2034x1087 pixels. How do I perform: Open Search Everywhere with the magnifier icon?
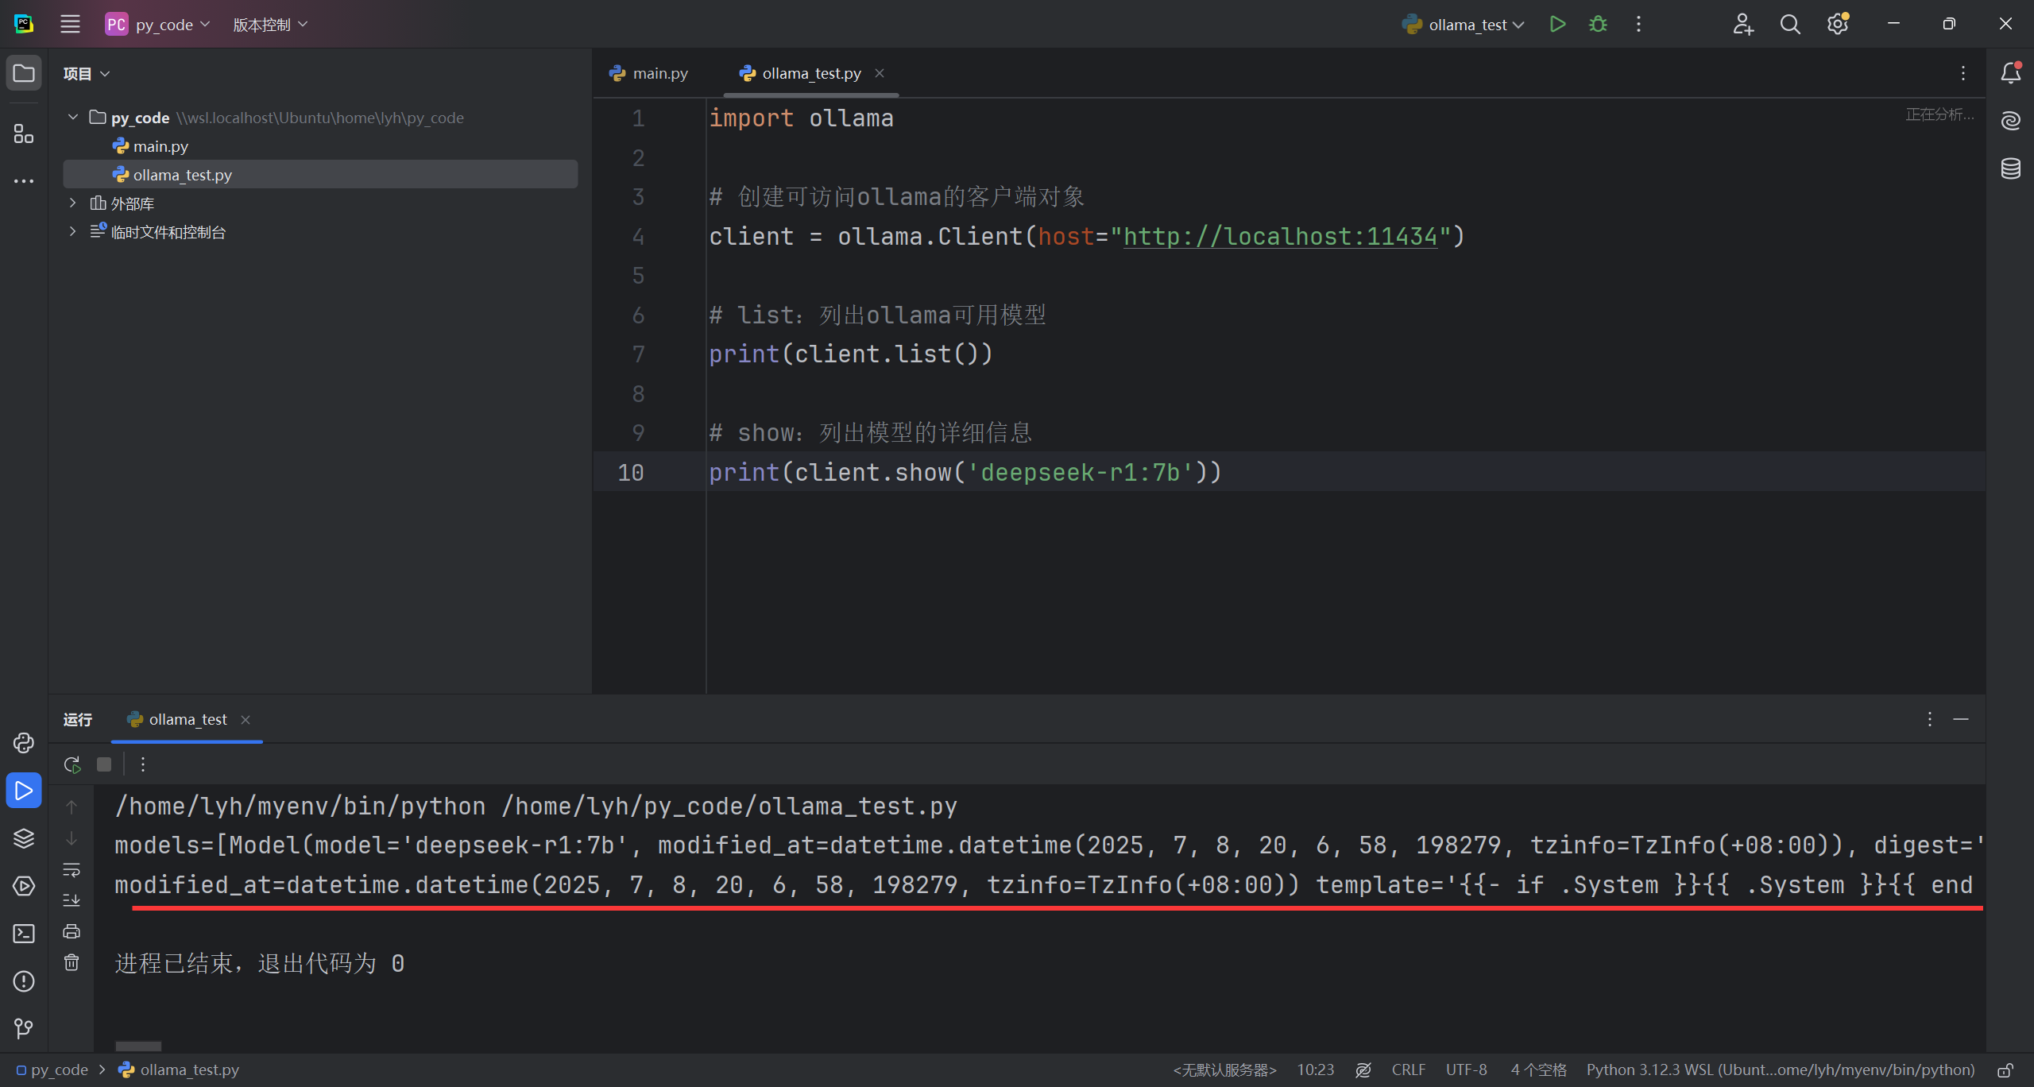(1790, 24)
